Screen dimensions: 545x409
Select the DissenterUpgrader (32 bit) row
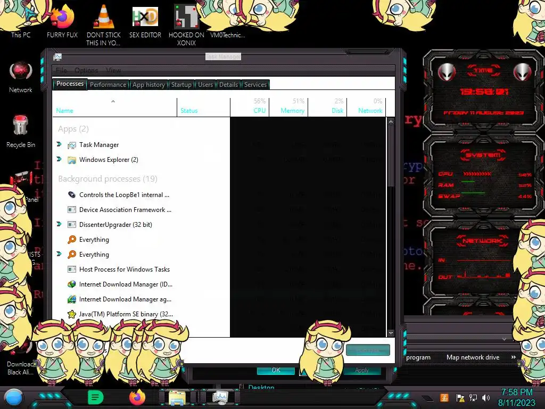click(x=219, y=225)
